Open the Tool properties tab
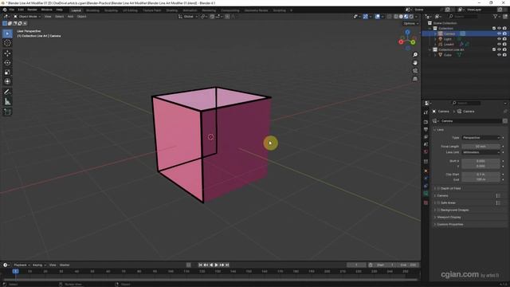The image size is (510, 287). coord(426,112)
